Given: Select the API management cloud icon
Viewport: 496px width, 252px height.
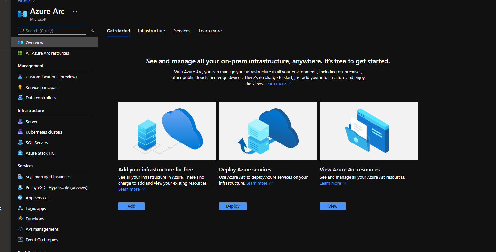Looking at the screenshot, I should [20, 229].
